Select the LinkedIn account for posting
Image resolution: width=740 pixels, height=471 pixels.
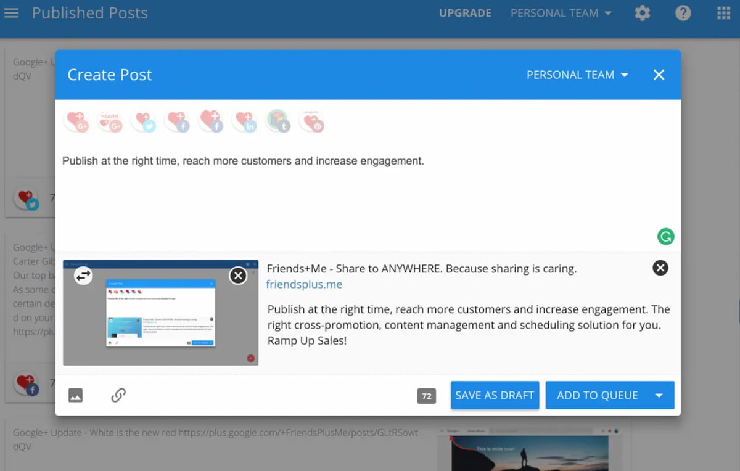click(245, 121)
